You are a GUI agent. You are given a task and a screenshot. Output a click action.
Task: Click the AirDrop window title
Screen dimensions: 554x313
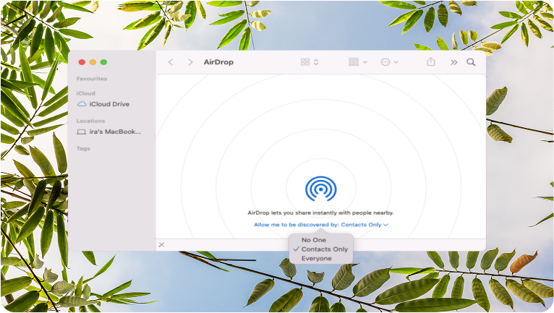pyautogui.click(x=218, y=62)
